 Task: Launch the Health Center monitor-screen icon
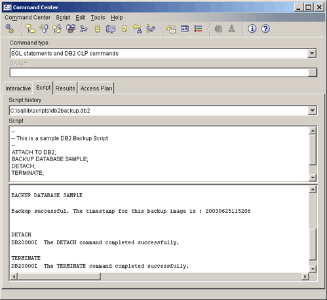(111, 29)
